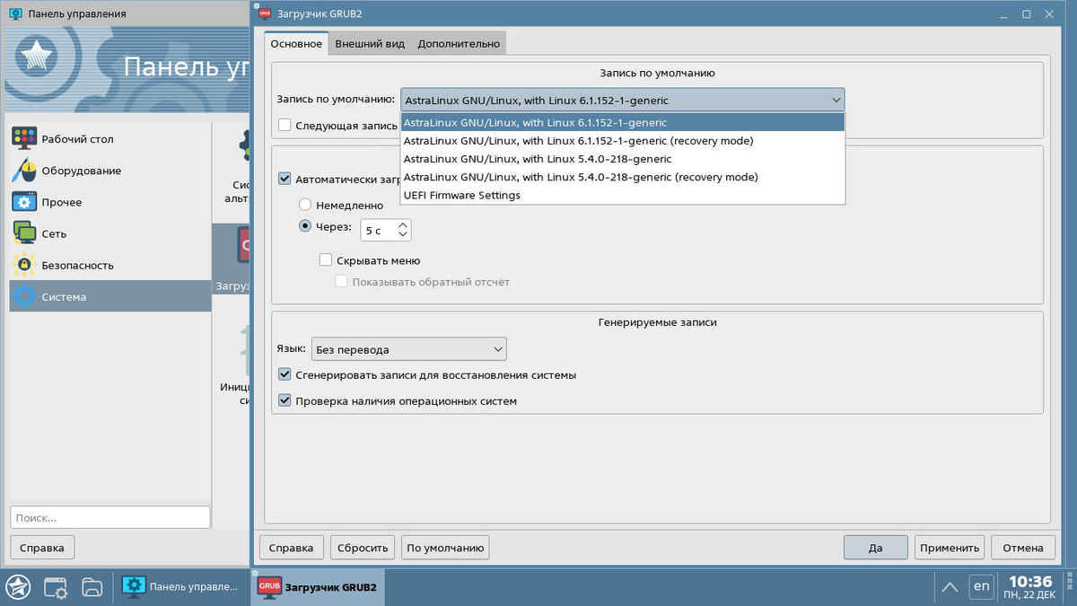Select Сеть category in Control Panel
Viewport: 1077px width, 606px height.
110,233
